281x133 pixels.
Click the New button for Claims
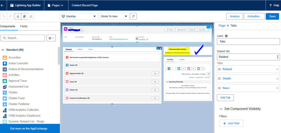point(155,90)
